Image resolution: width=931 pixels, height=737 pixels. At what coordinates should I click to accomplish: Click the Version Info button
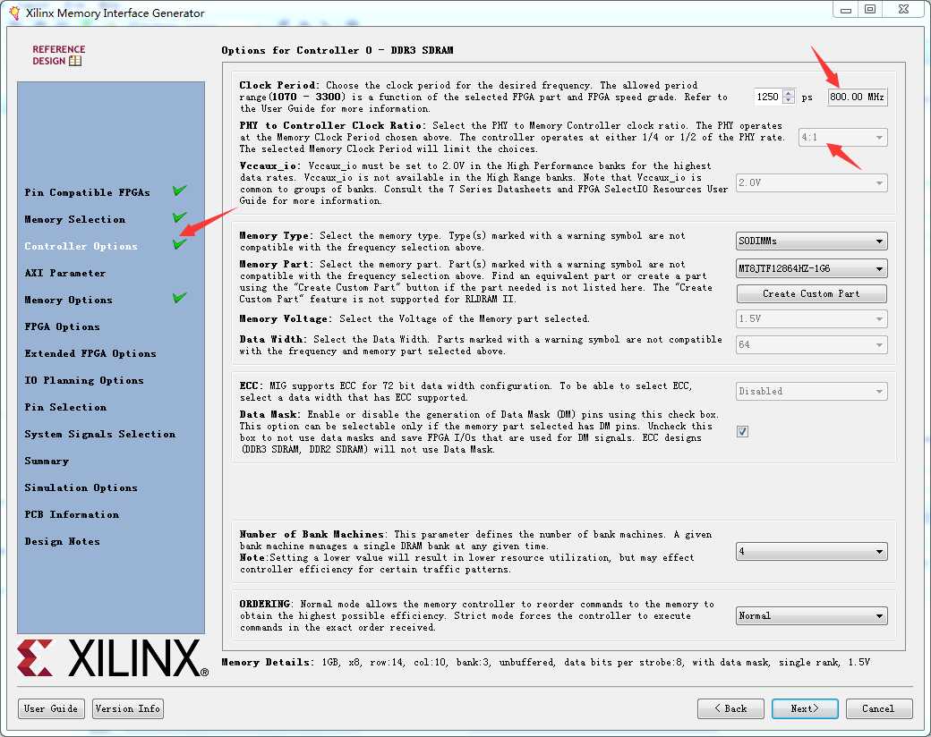(x=128, y=708)
